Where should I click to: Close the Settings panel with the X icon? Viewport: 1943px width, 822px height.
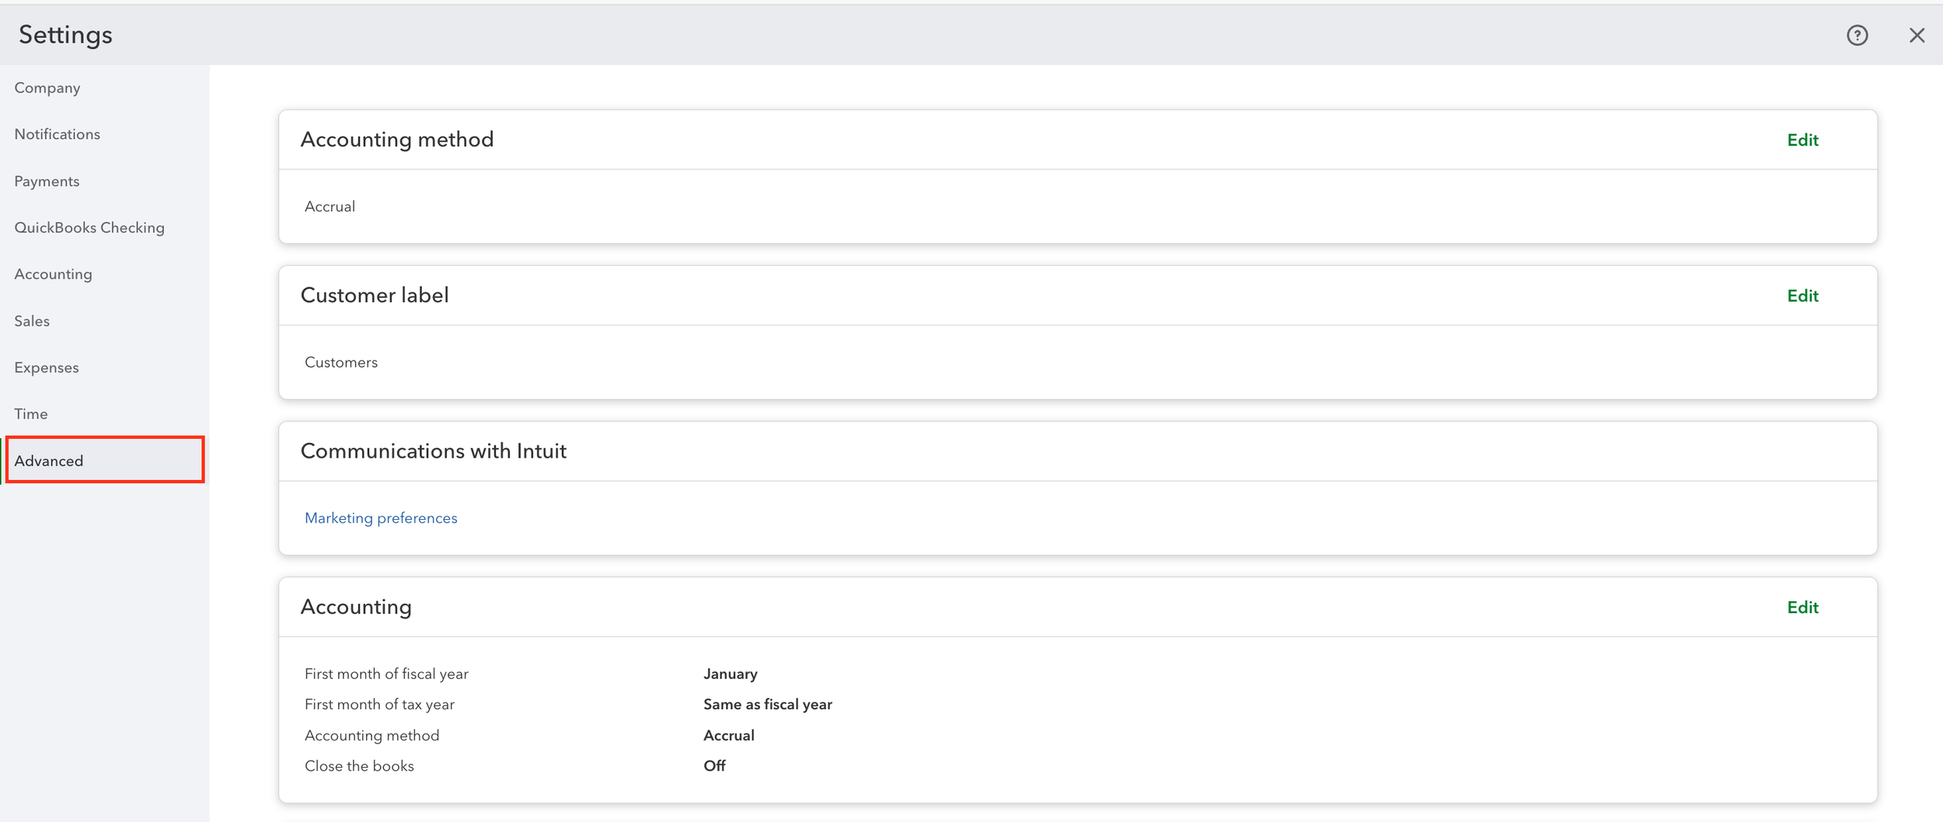(1917, 35)
